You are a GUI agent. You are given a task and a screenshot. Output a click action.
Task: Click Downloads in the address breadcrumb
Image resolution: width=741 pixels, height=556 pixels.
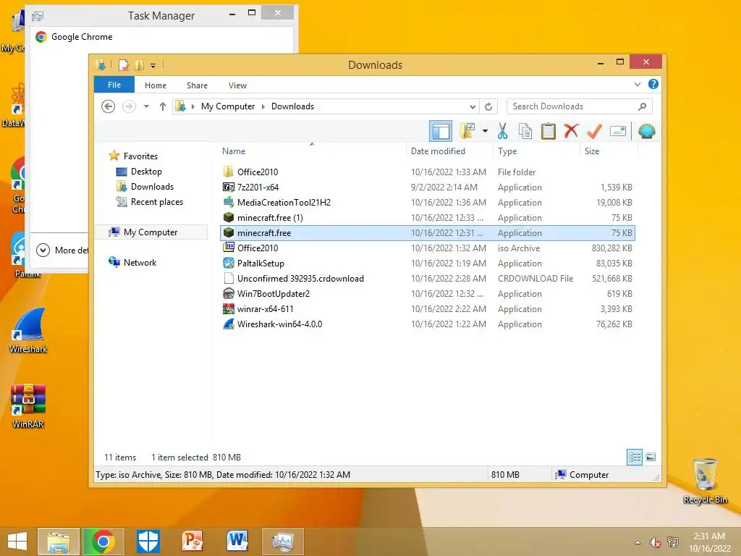tap(292, 106)
